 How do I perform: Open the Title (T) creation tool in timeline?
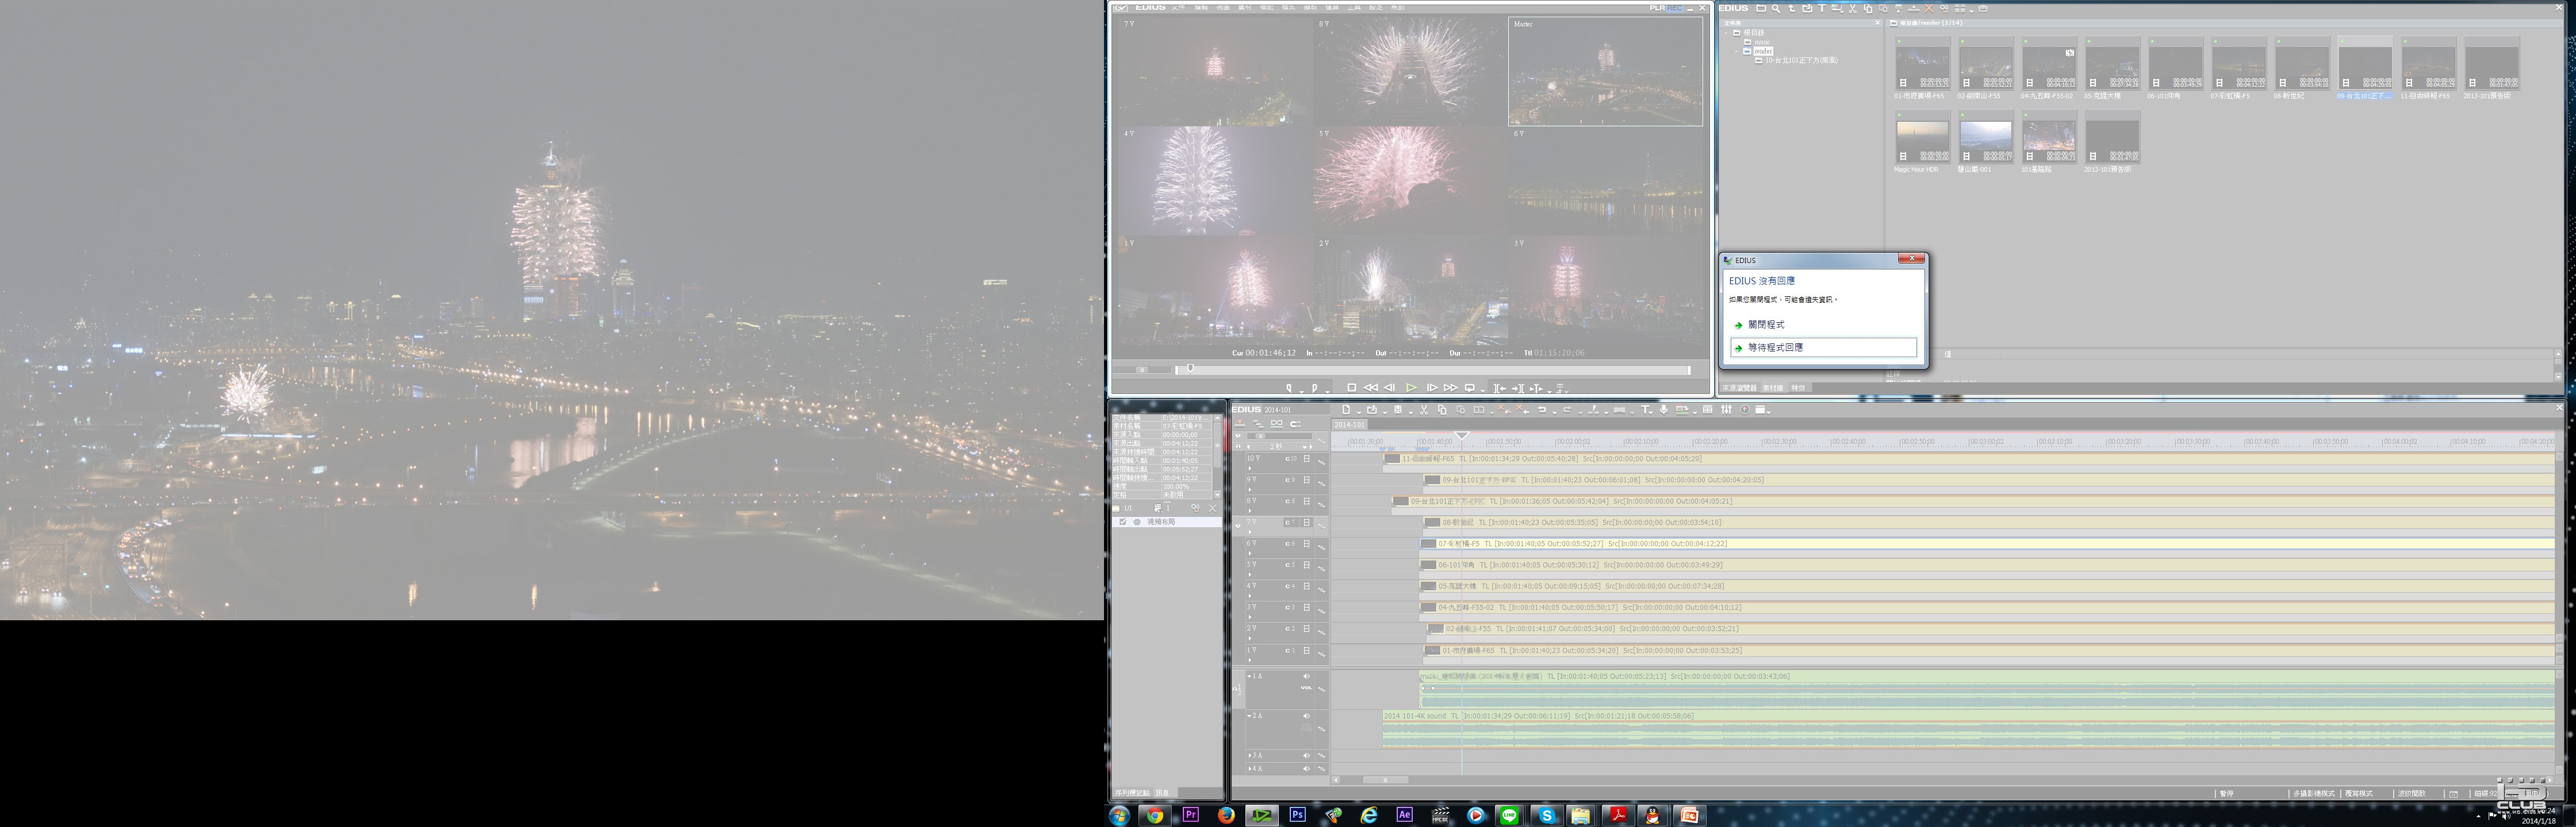click(1645, 409)
